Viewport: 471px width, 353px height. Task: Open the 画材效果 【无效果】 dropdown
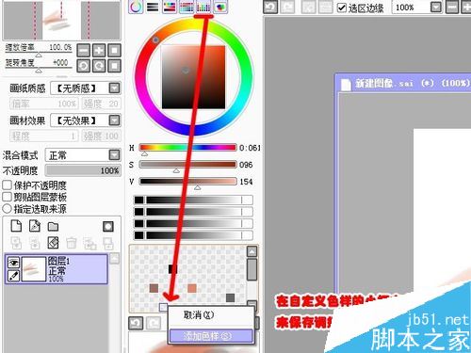click(114, 120)
